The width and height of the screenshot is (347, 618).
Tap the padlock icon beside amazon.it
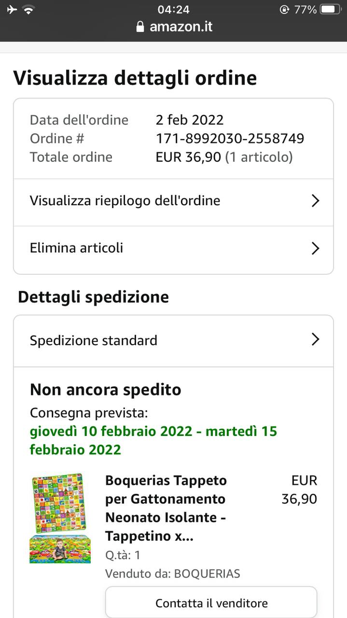[x=140, y=27]
